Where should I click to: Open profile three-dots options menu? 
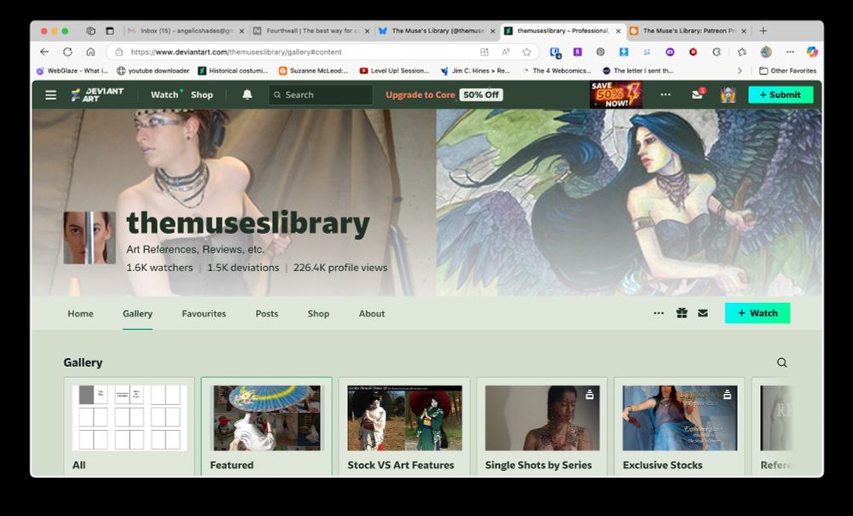tap(659, 313)
